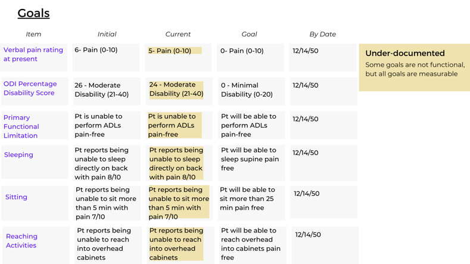This screenshot has height=264, width=470.
Task: Click the highlighted 5- Pain current value
Action: [175, 51]
